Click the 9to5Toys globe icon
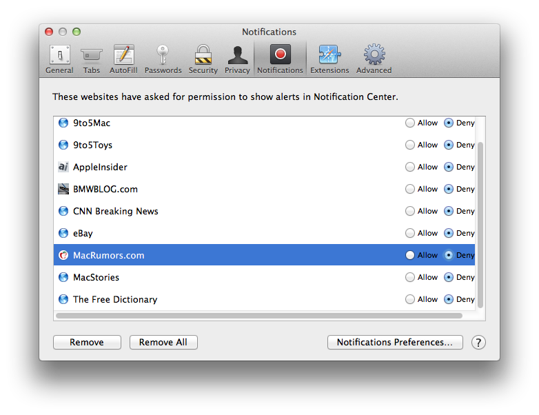 pos(63,145)
